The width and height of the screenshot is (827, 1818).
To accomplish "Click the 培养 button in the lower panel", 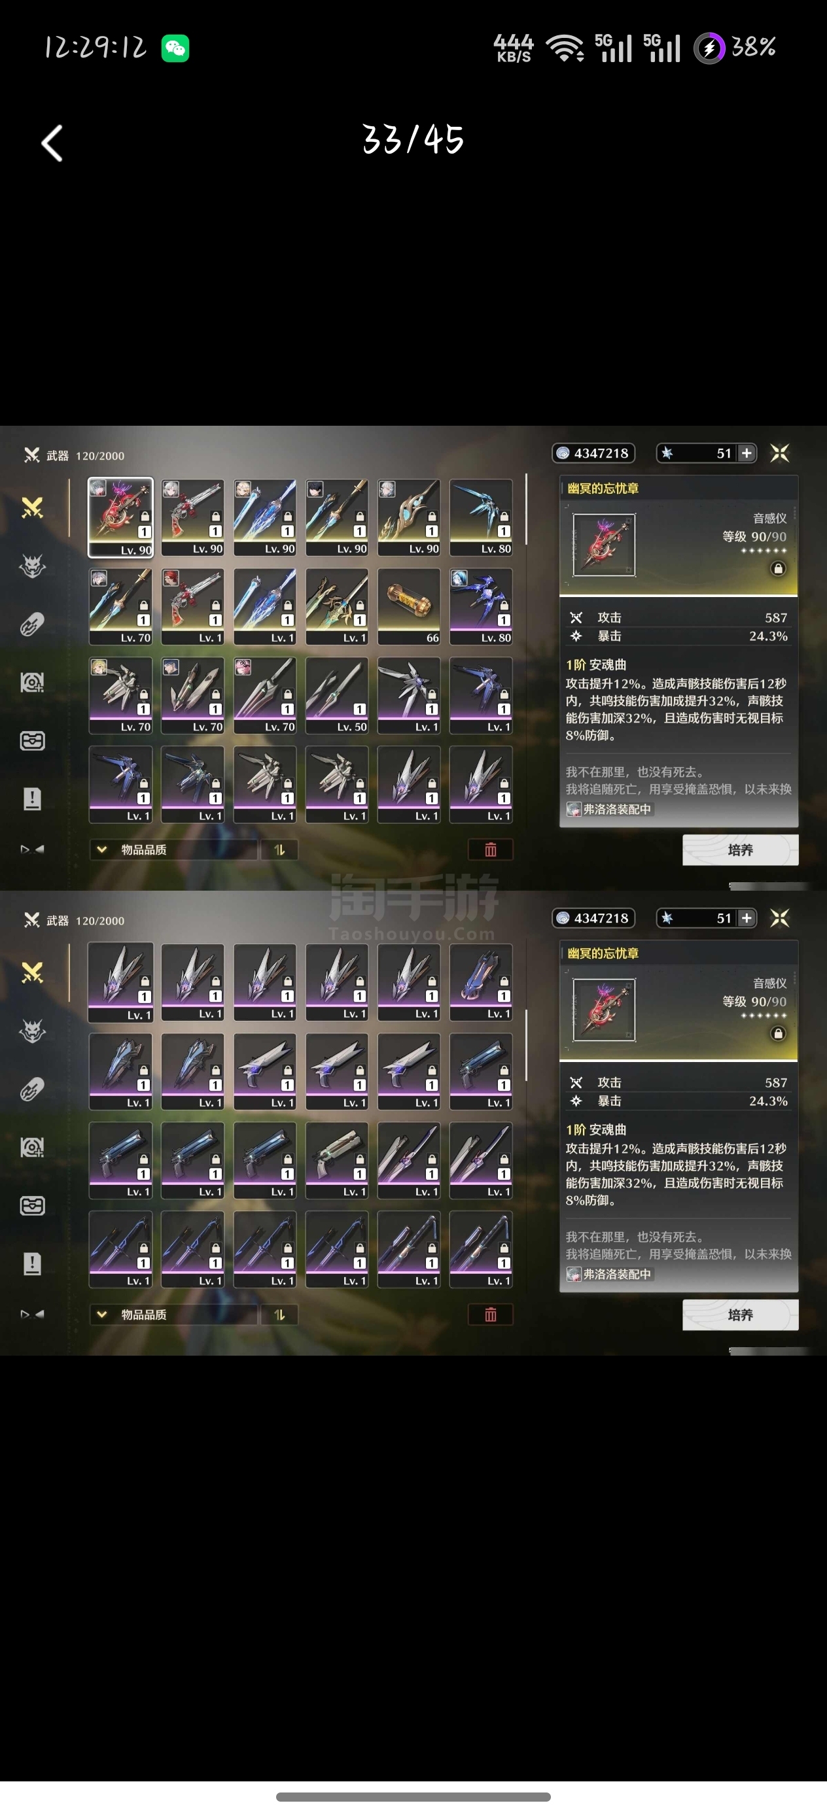I will tap(740, 1315).
